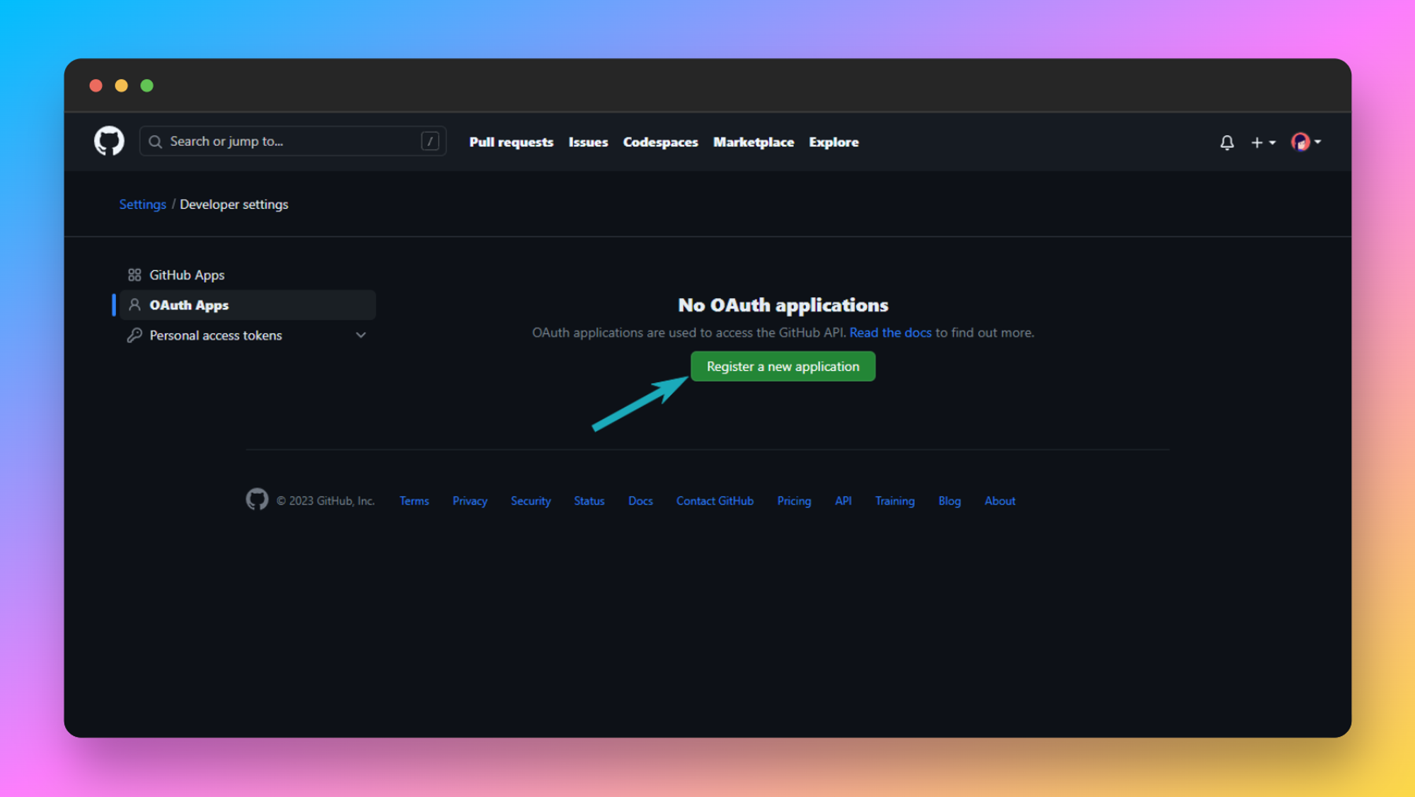Open the Read the docs link
The image size is (1415, 797).
pyautogui.click(x=890, y=332)
